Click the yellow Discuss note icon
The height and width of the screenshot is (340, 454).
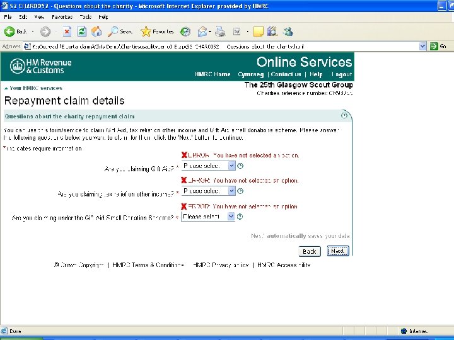coord(258,31)
